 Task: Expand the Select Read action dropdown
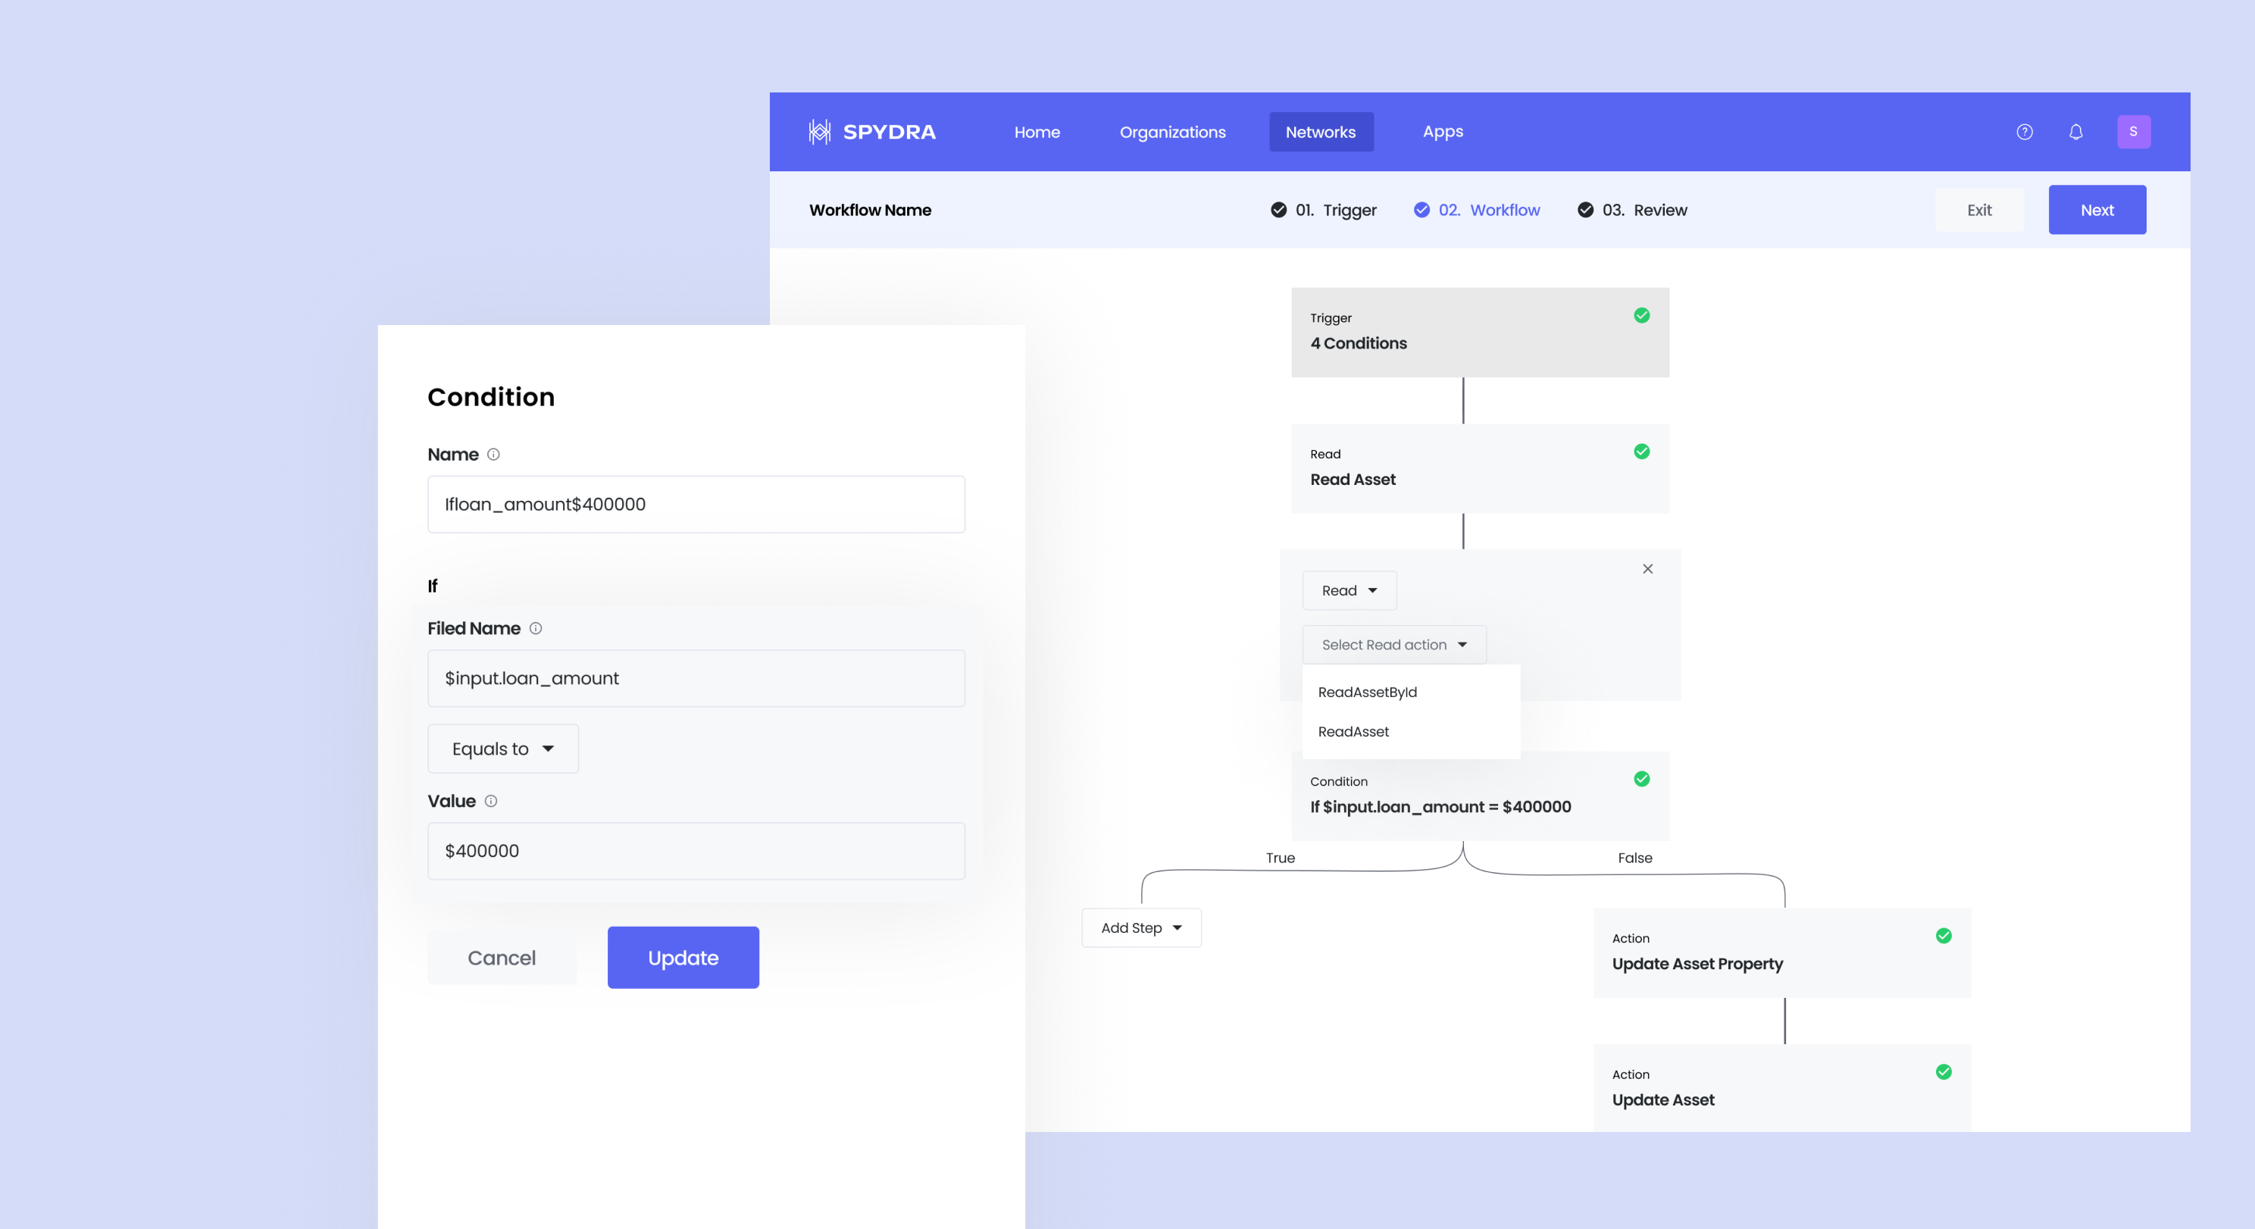(1393, 644)
